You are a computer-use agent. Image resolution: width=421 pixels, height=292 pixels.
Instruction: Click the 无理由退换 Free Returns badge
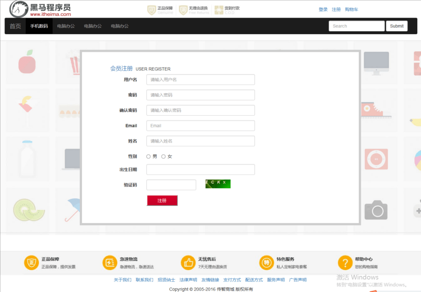(x=194, y=9)
